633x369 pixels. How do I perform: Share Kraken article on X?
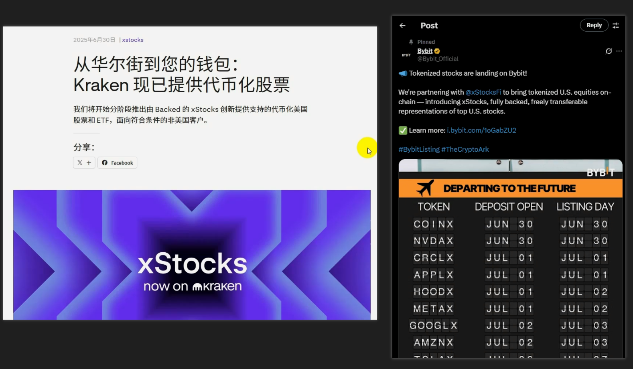coord(84,163)
